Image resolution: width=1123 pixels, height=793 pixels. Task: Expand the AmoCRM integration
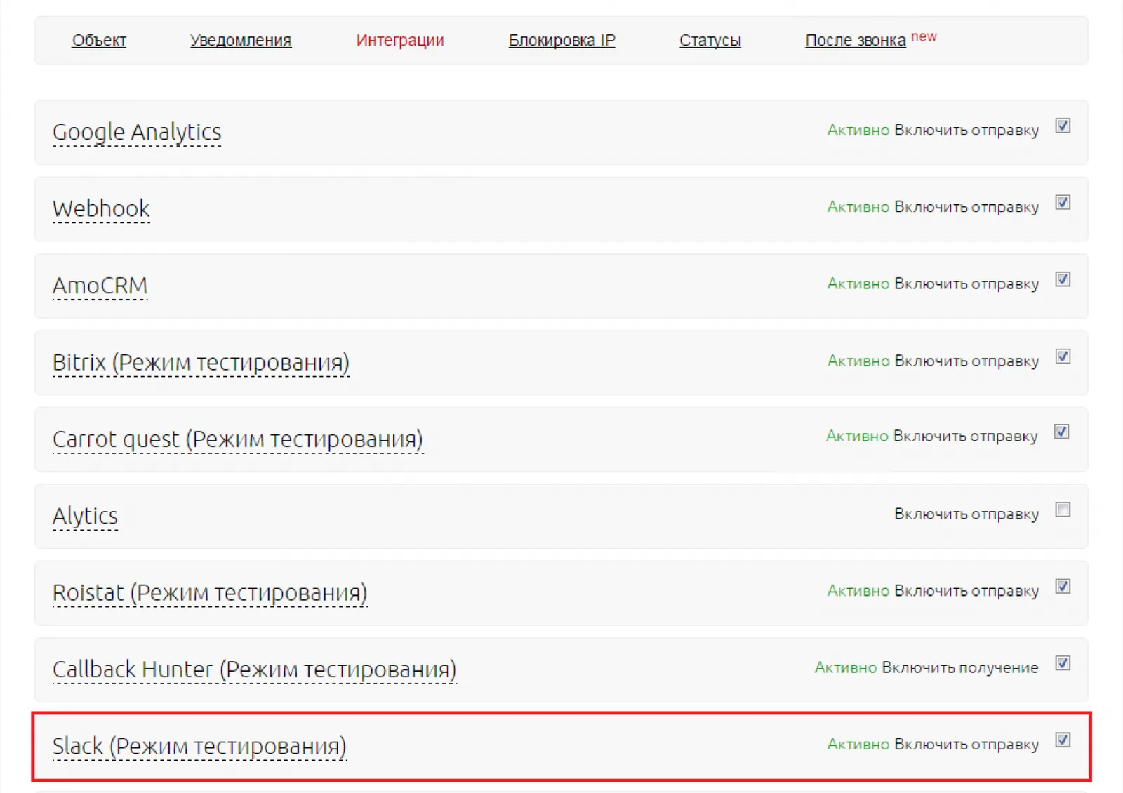pyautogui.click(x=100, y=286)
